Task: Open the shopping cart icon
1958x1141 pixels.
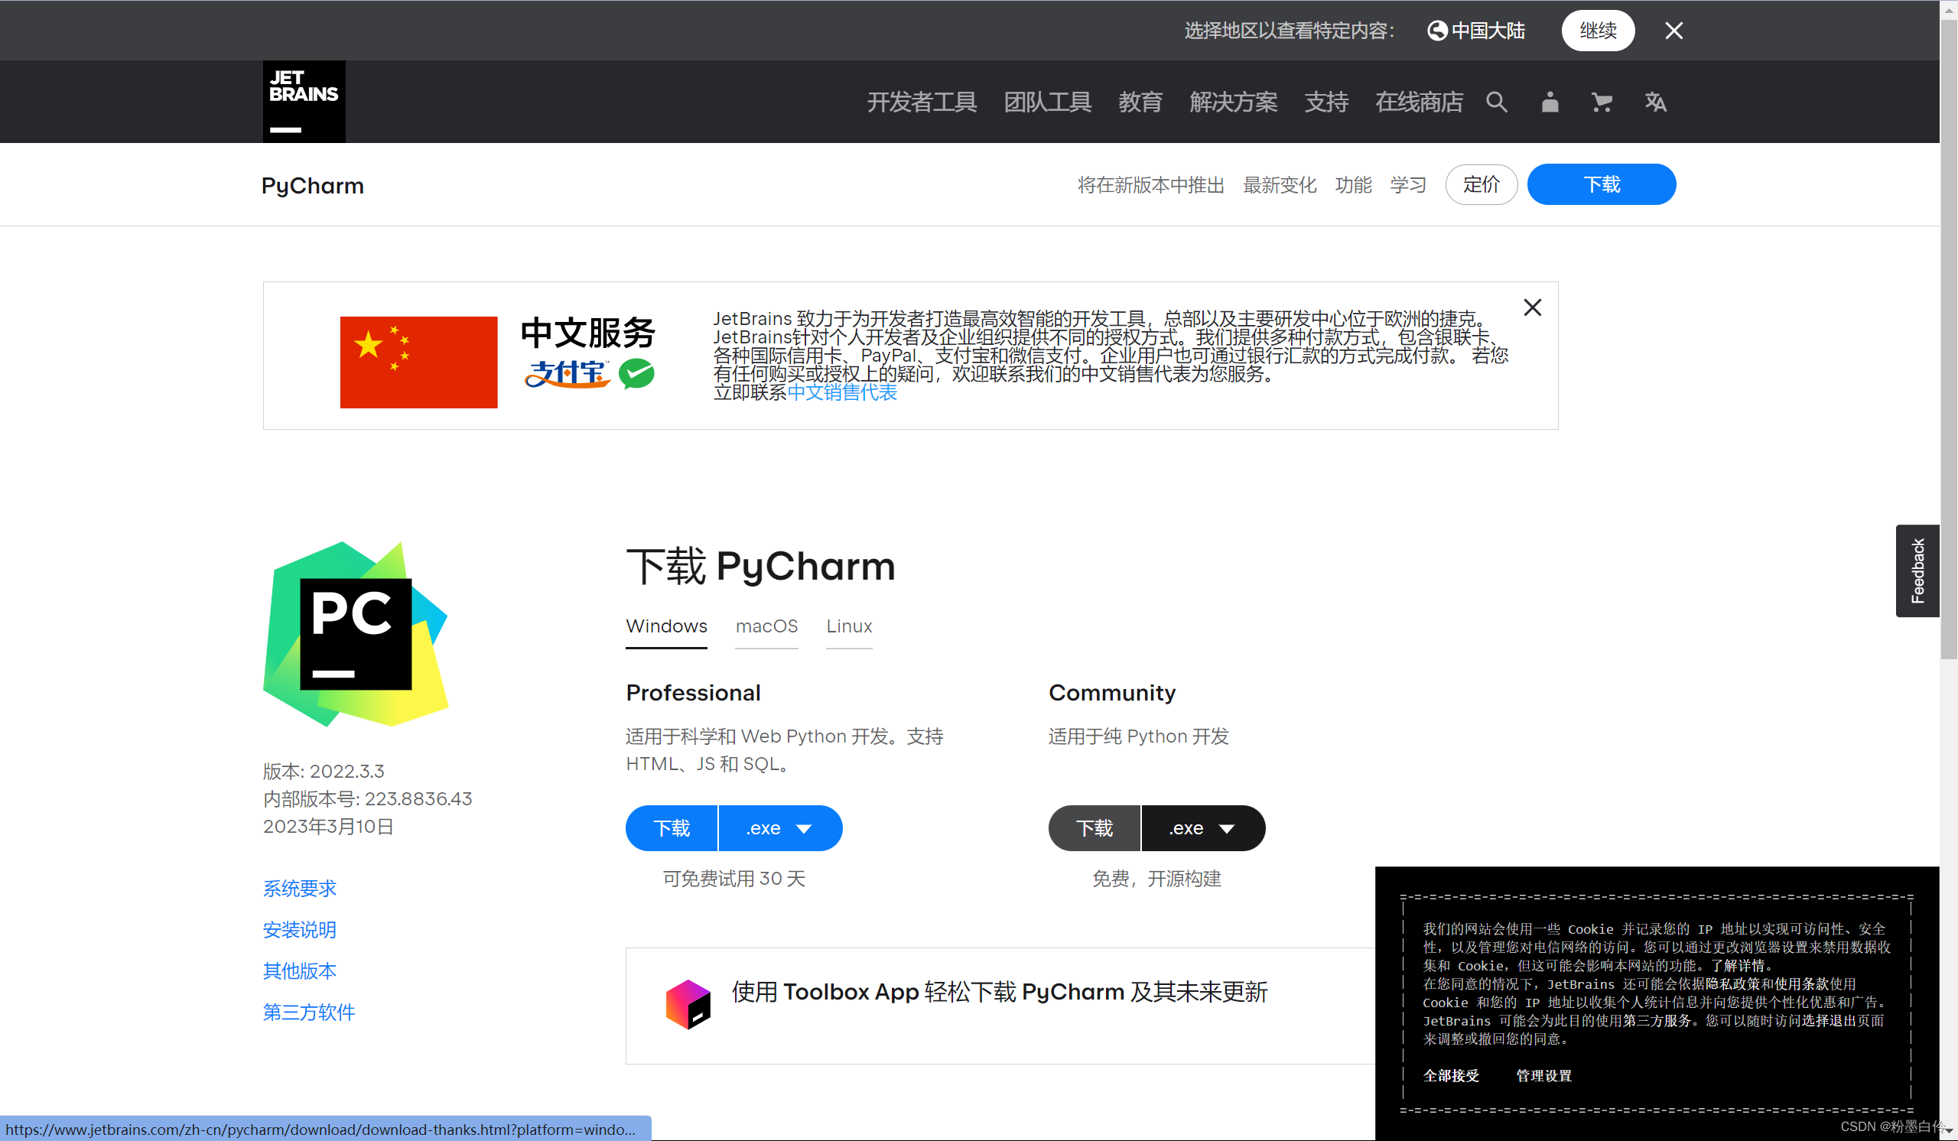Action: click(x=1602, y=102)
